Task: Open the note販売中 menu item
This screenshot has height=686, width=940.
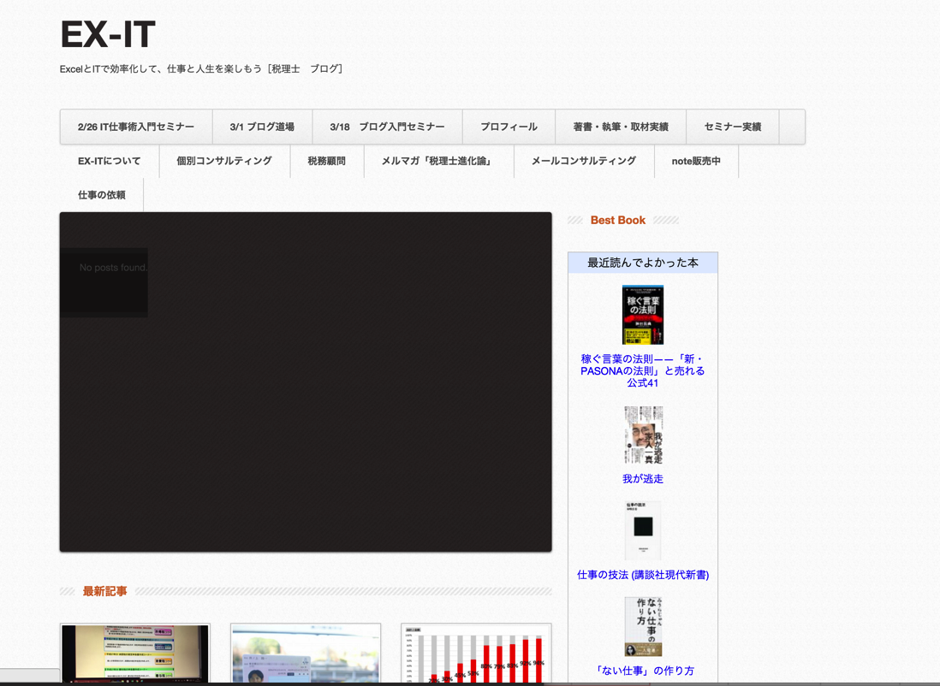Action: [x=696, y=161]
